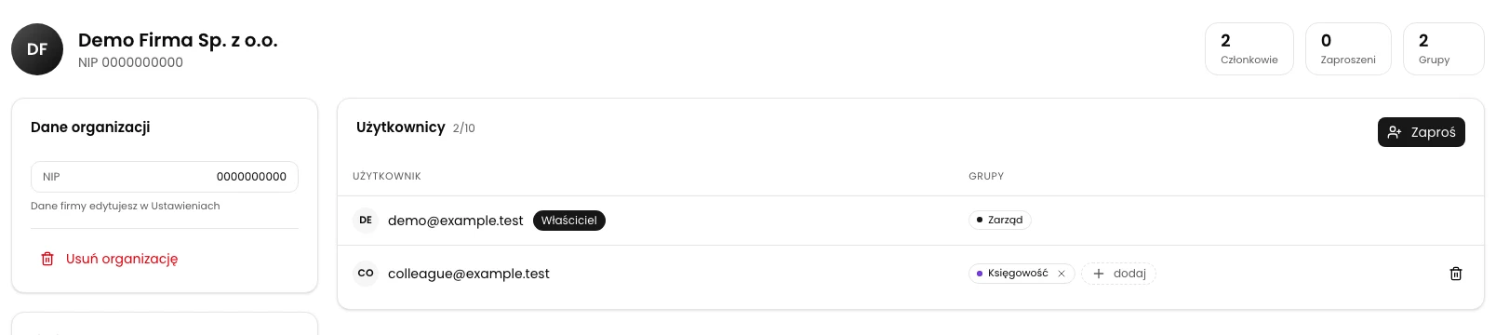Image resolution: width=1496 pixels, height=335 pixels.
Task: Click the Zarząd group chip
Action: [x=1000, y=221]
